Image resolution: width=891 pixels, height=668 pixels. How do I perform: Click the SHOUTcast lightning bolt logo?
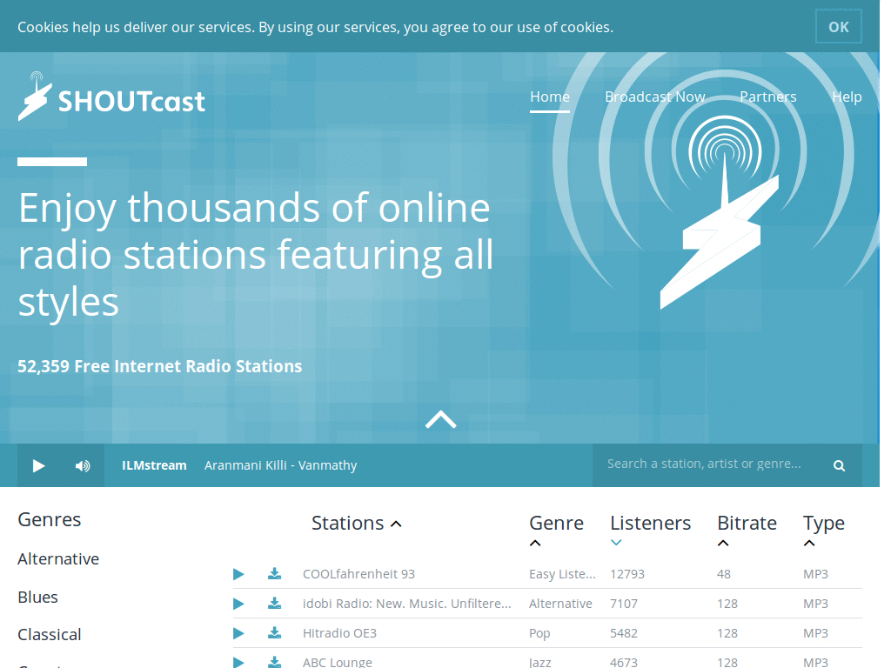pyautogui.click(x=35, y=96)
